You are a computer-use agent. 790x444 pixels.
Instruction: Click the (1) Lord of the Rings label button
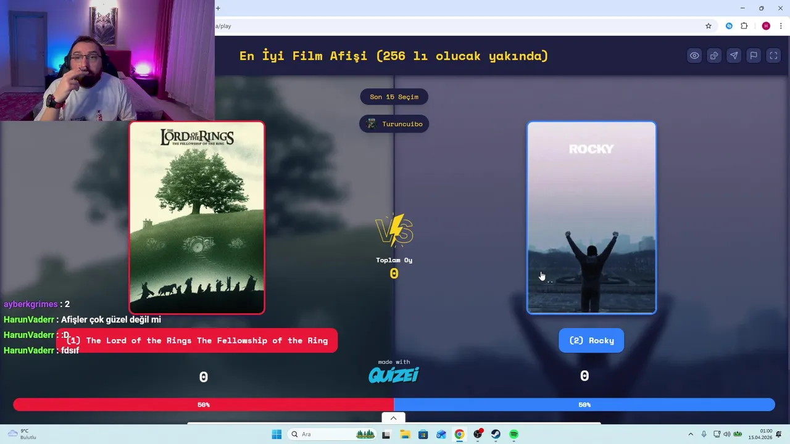[197, 340]
